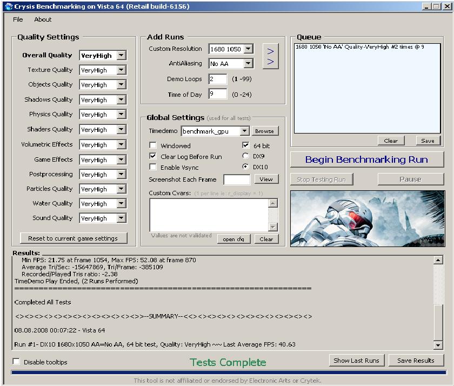This screenshot has height=386, width=454.
Task: Click the Demo Loops input field
Action: [x=217, y=79]
